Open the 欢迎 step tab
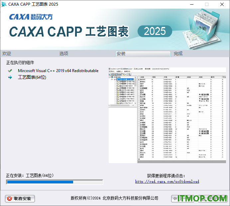230x206 pixels. point(7,53)
